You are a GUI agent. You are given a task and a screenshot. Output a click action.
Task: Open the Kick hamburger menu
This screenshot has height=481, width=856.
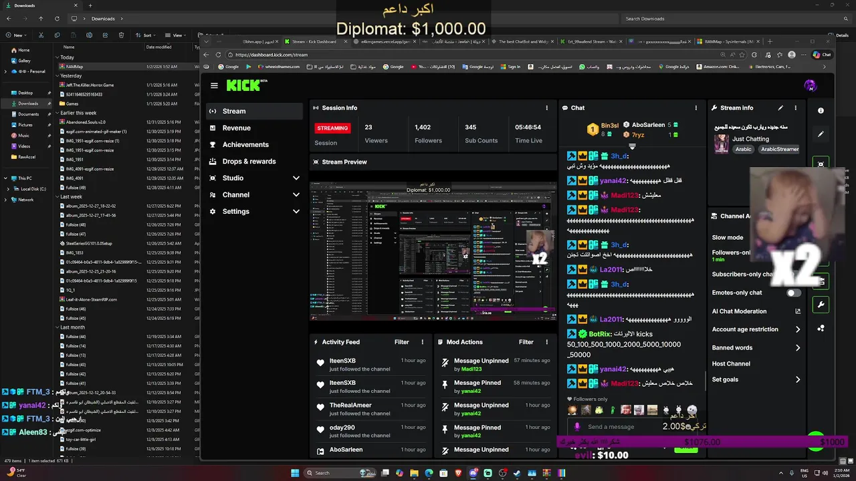214,86
